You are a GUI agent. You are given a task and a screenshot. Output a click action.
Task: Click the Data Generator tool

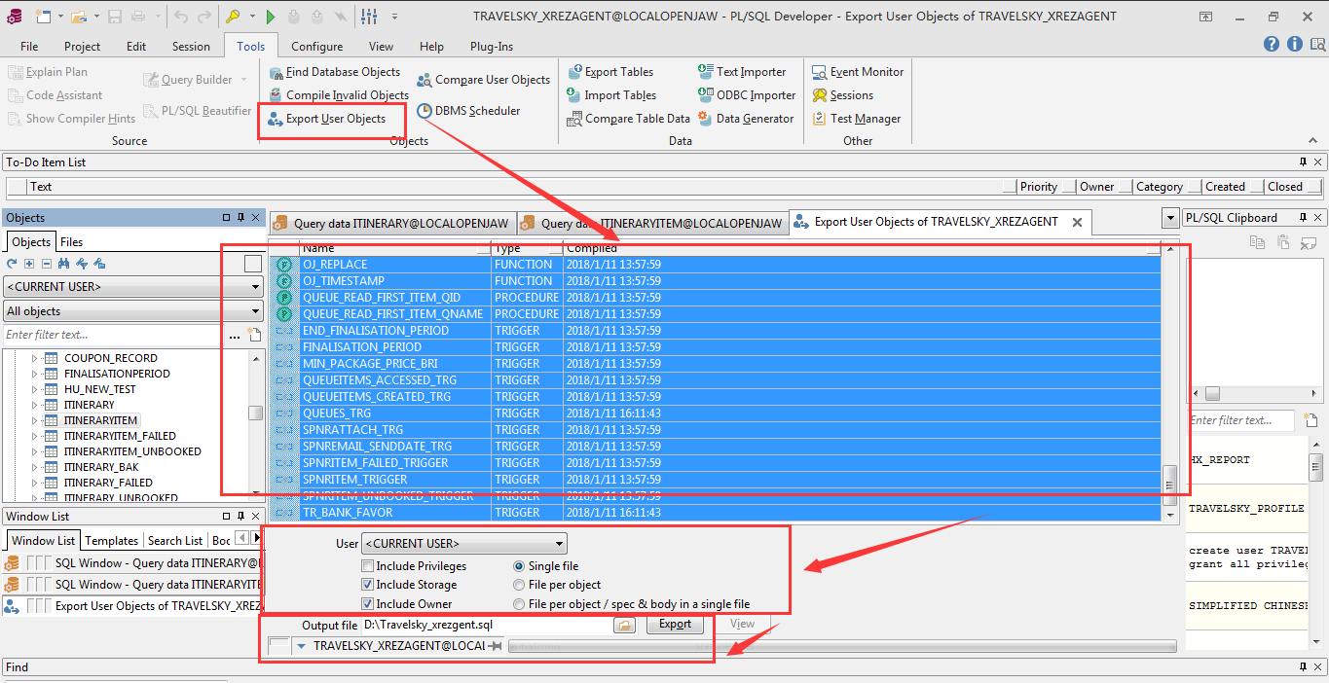(707, 119)
